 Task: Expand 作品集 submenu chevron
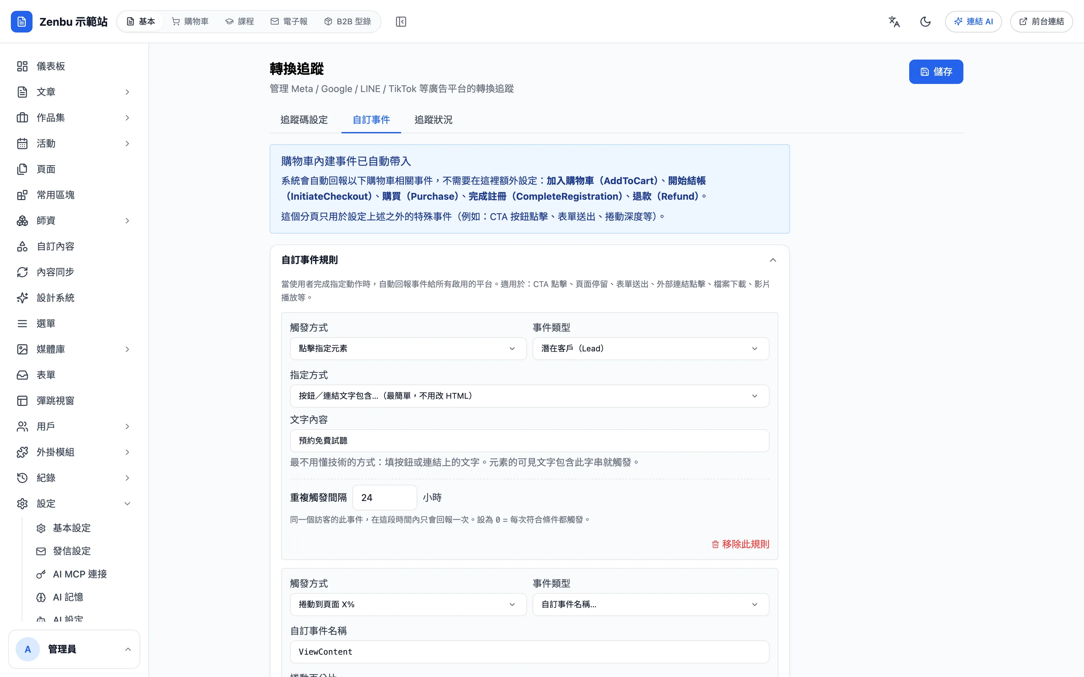(127, 118)
